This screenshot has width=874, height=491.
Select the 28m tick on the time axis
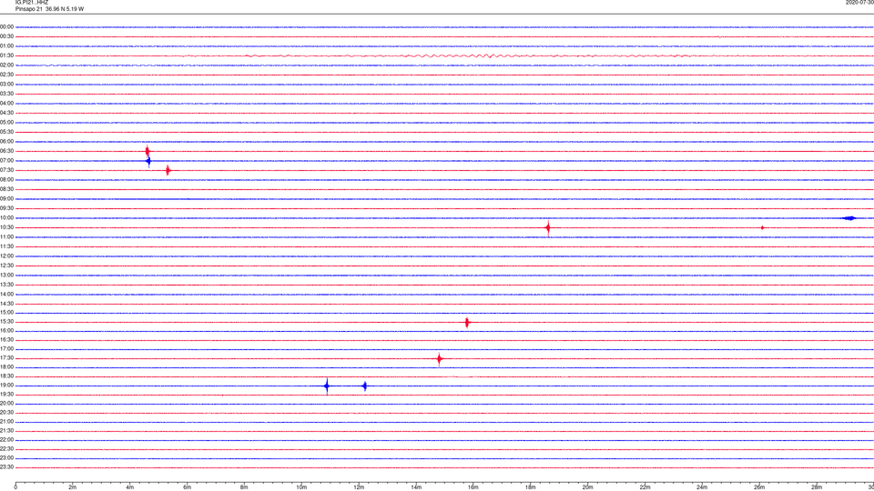tap(817, 487)
